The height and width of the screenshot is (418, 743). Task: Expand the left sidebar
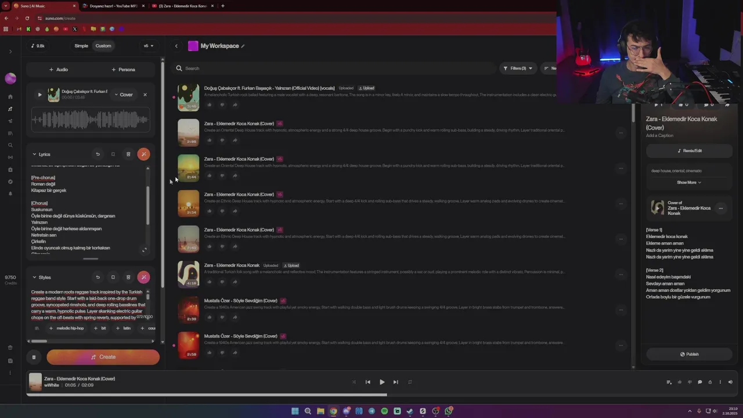[10, 52]
